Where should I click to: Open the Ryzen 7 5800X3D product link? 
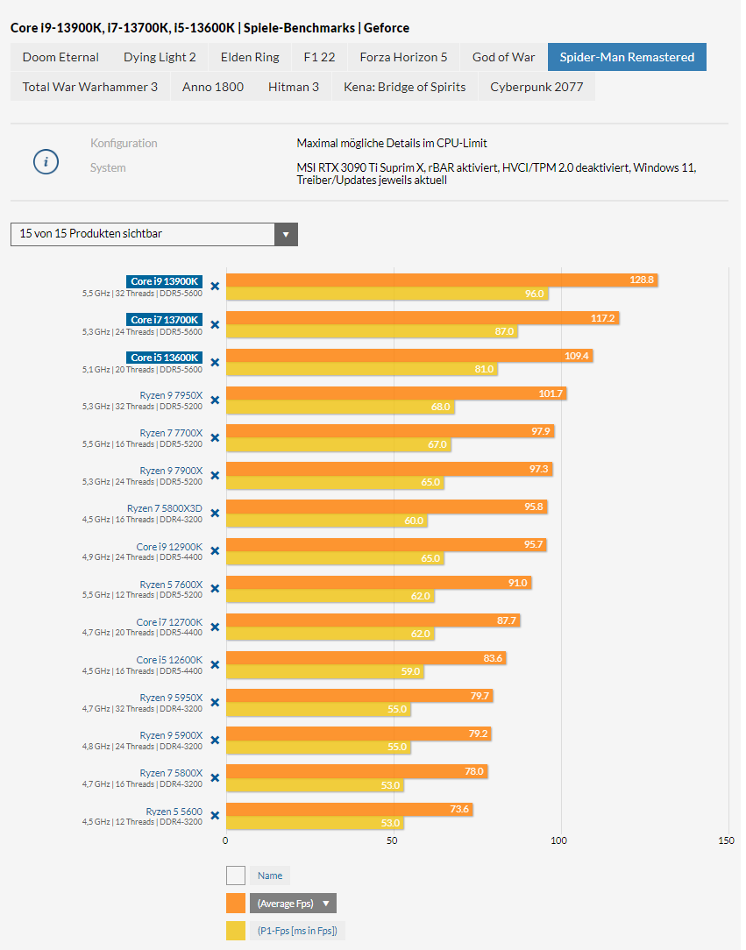(x=165, y=508)
